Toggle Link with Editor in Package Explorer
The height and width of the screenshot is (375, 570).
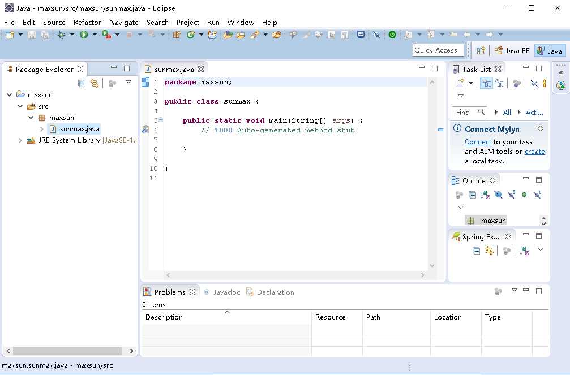click(95, 83)
